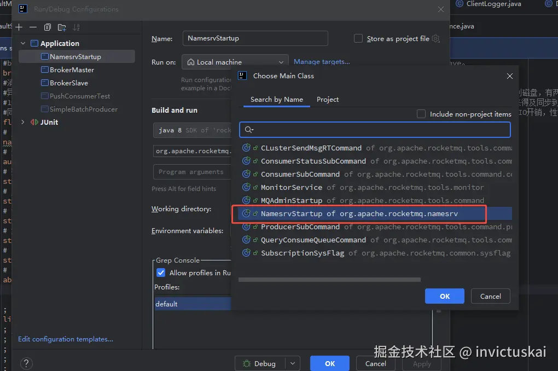Switch to the Project tab
This screenshot has height=371, width=558.
click(x=327, y=100)
